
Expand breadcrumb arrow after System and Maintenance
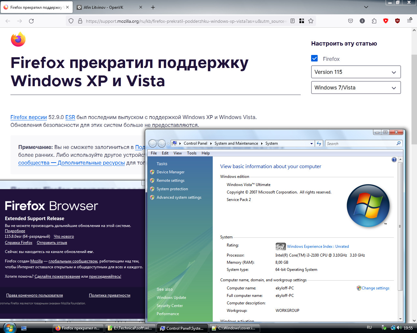coord(262,143)
